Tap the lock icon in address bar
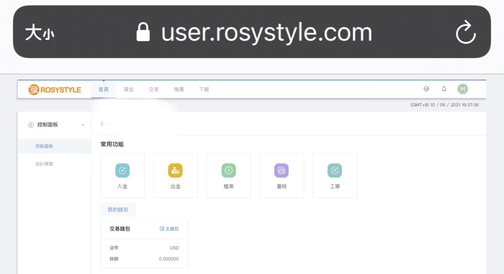The image size is (504, 274). tap(143, 32)
